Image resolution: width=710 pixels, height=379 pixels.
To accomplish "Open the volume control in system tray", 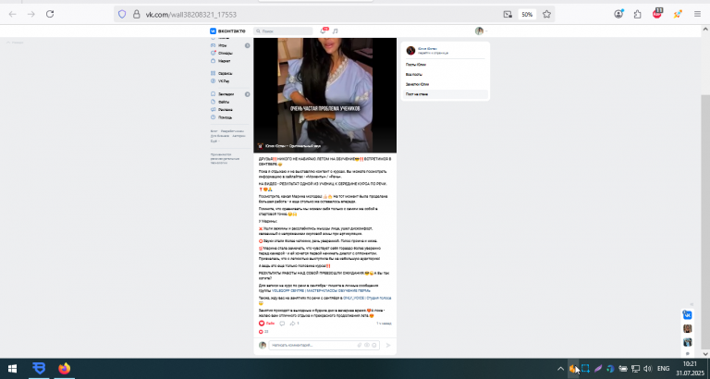I will 648,369.
